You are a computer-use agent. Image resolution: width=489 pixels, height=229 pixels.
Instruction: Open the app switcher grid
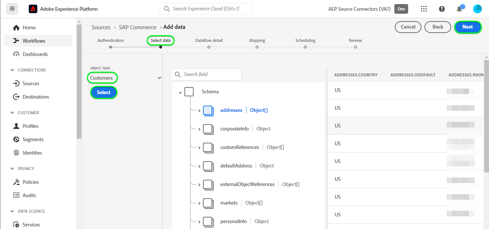[x=424, y=9]
